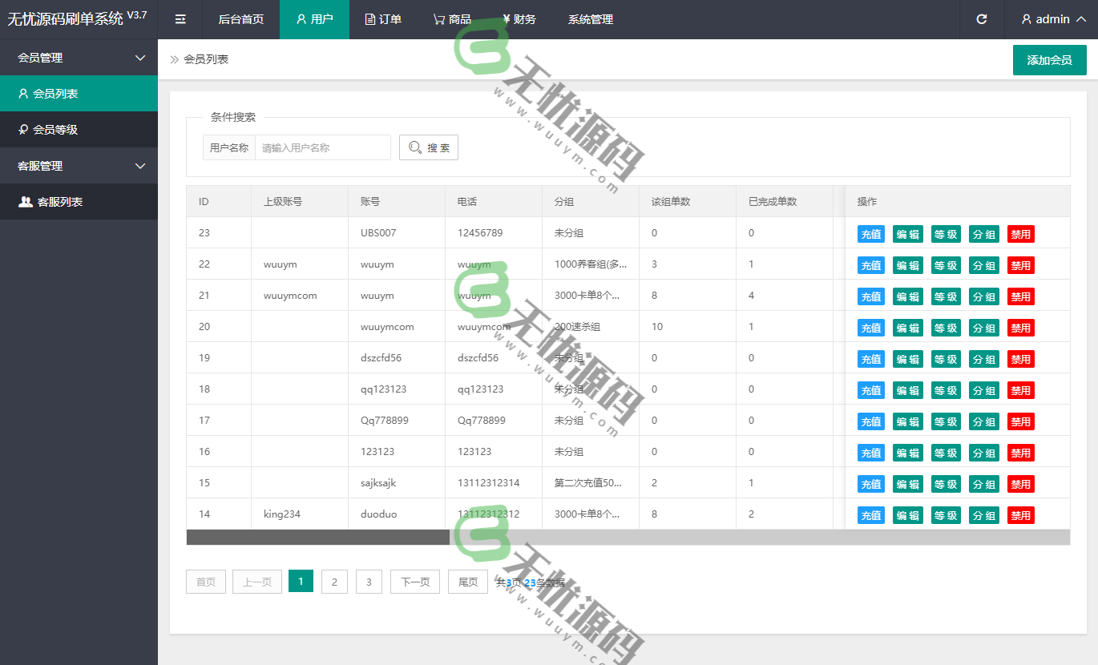
Task: Click 充值 for user UBS007
Action: tap(870, 234)
